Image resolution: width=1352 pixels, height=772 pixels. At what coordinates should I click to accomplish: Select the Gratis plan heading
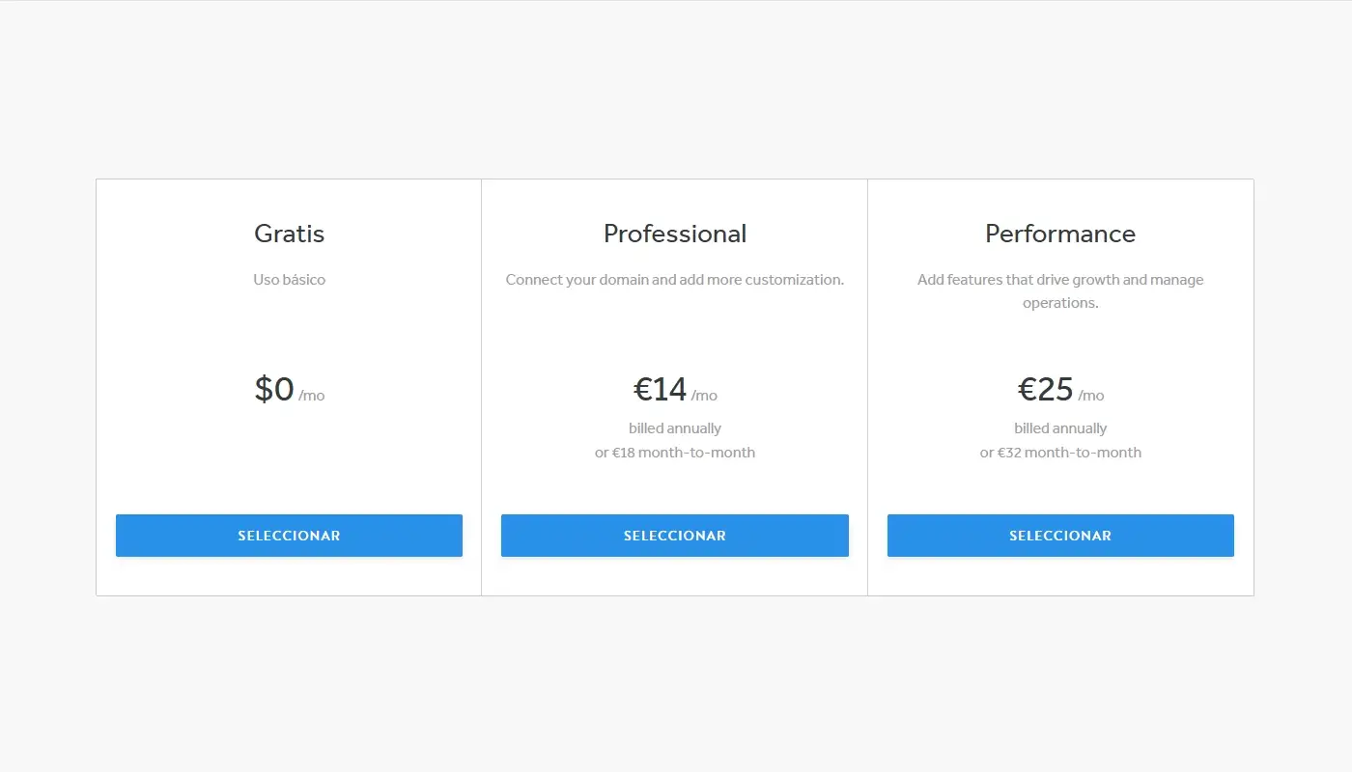[x=289, y=234]
